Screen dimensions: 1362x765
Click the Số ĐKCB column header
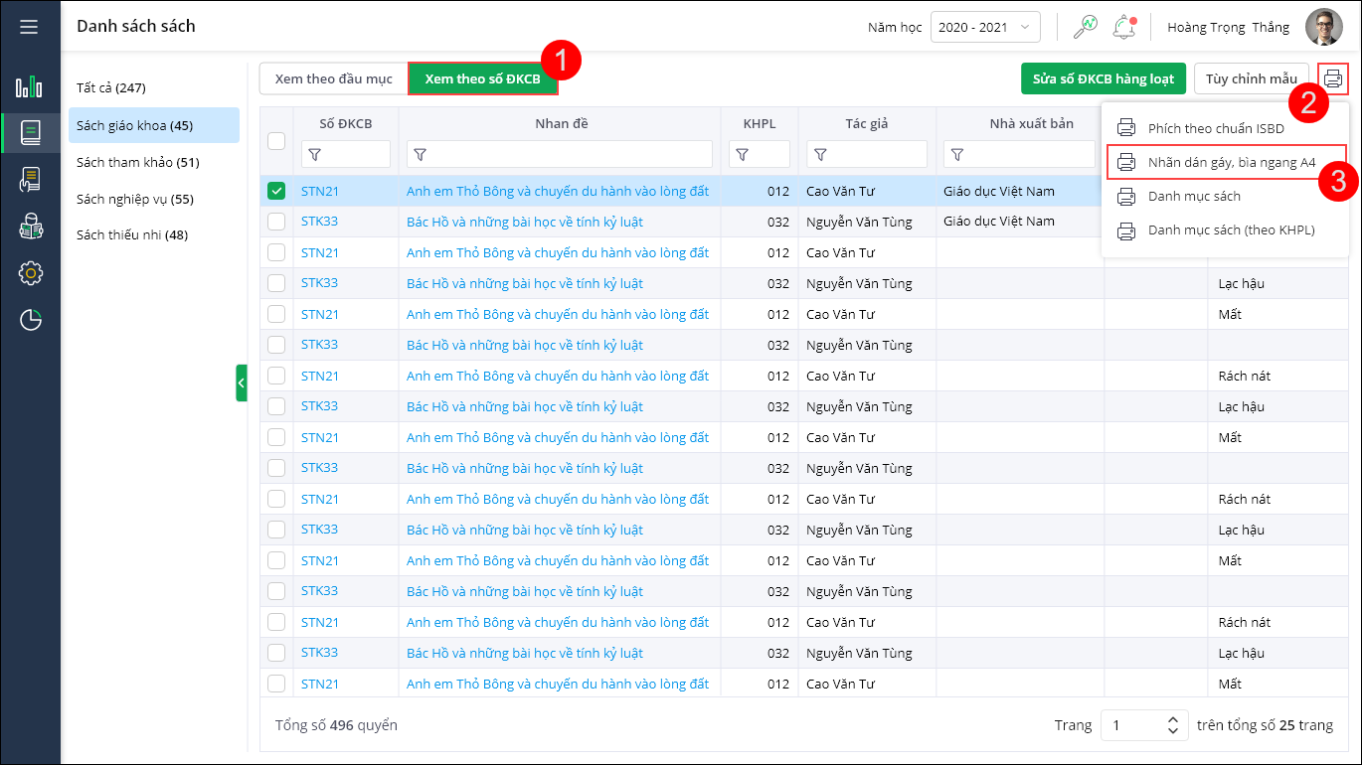[x=346, y=123]
